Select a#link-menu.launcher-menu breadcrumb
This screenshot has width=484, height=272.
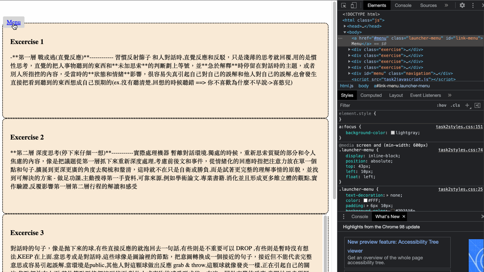(402, 86)
